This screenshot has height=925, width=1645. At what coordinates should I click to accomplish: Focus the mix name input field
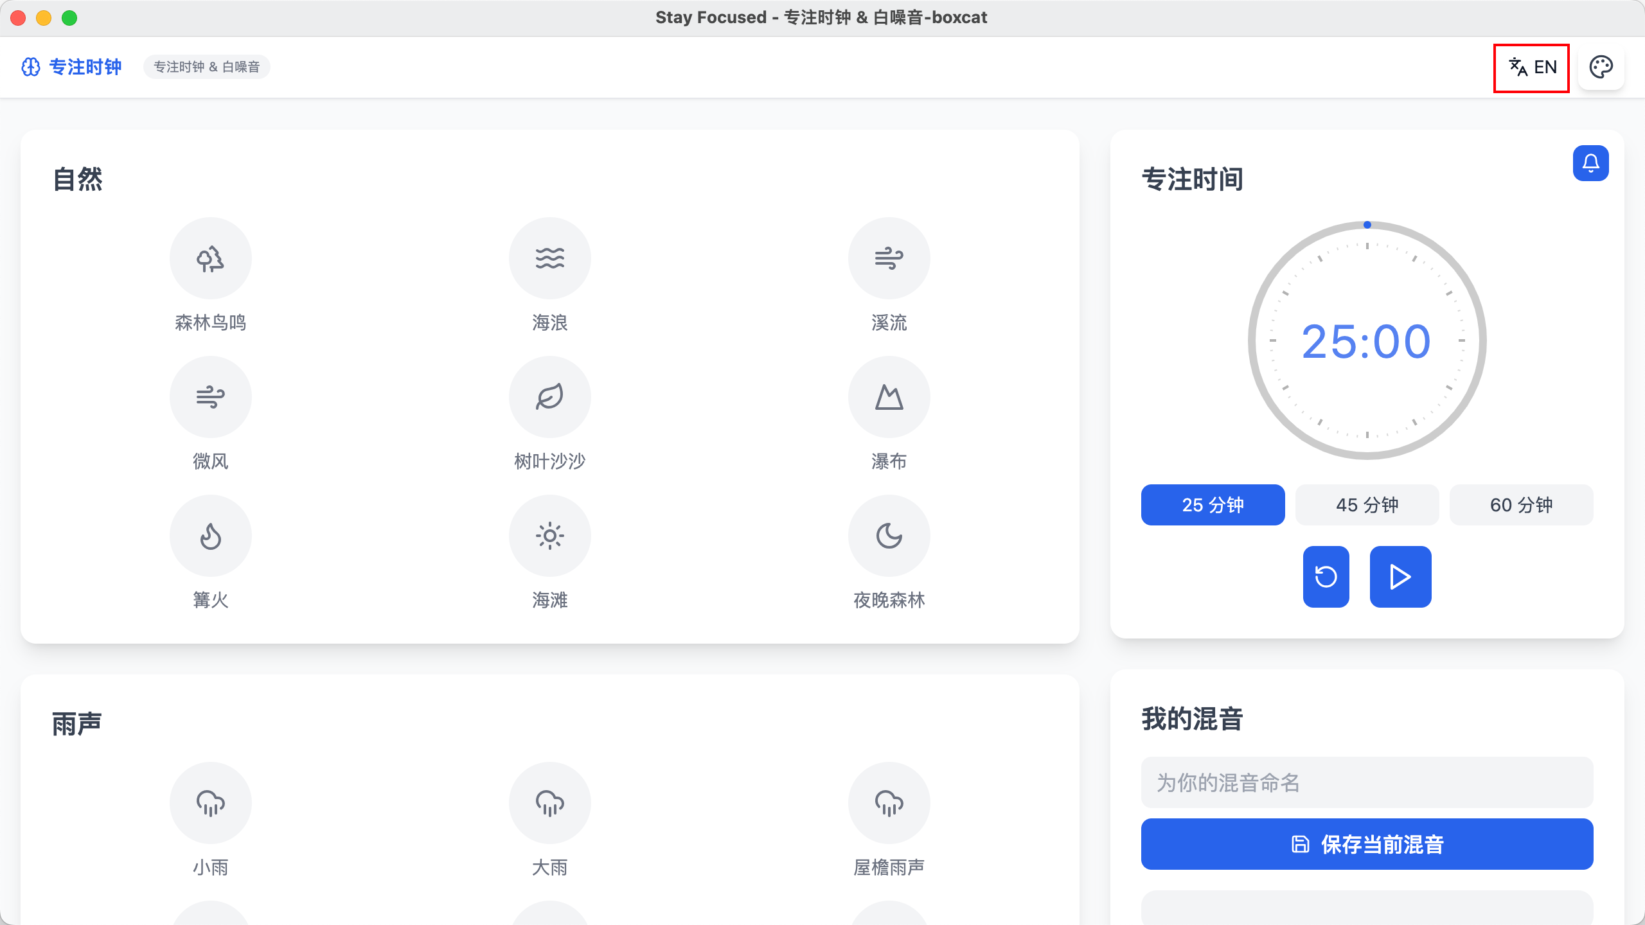point(1367,782)
